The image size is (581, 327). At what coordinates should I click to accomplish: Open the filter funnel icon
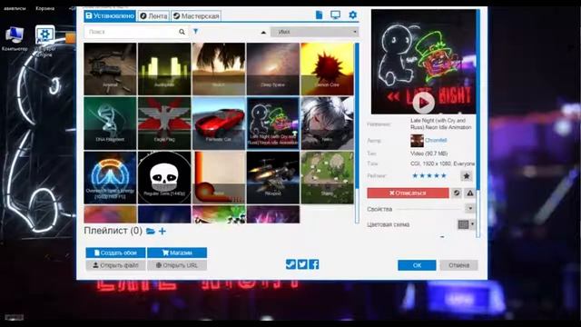[x=196, y=32]
